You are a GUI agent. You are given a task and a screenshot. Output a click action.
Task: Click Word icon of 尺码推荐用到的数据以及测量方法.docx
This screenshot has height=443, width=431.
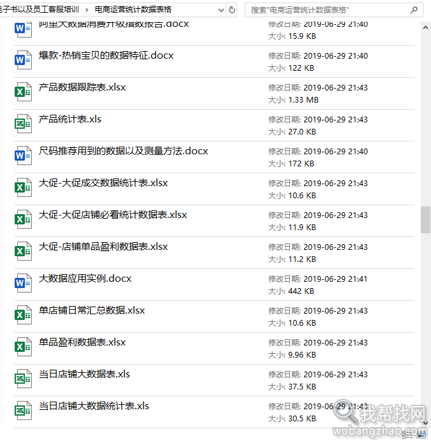tap(23, 156)
